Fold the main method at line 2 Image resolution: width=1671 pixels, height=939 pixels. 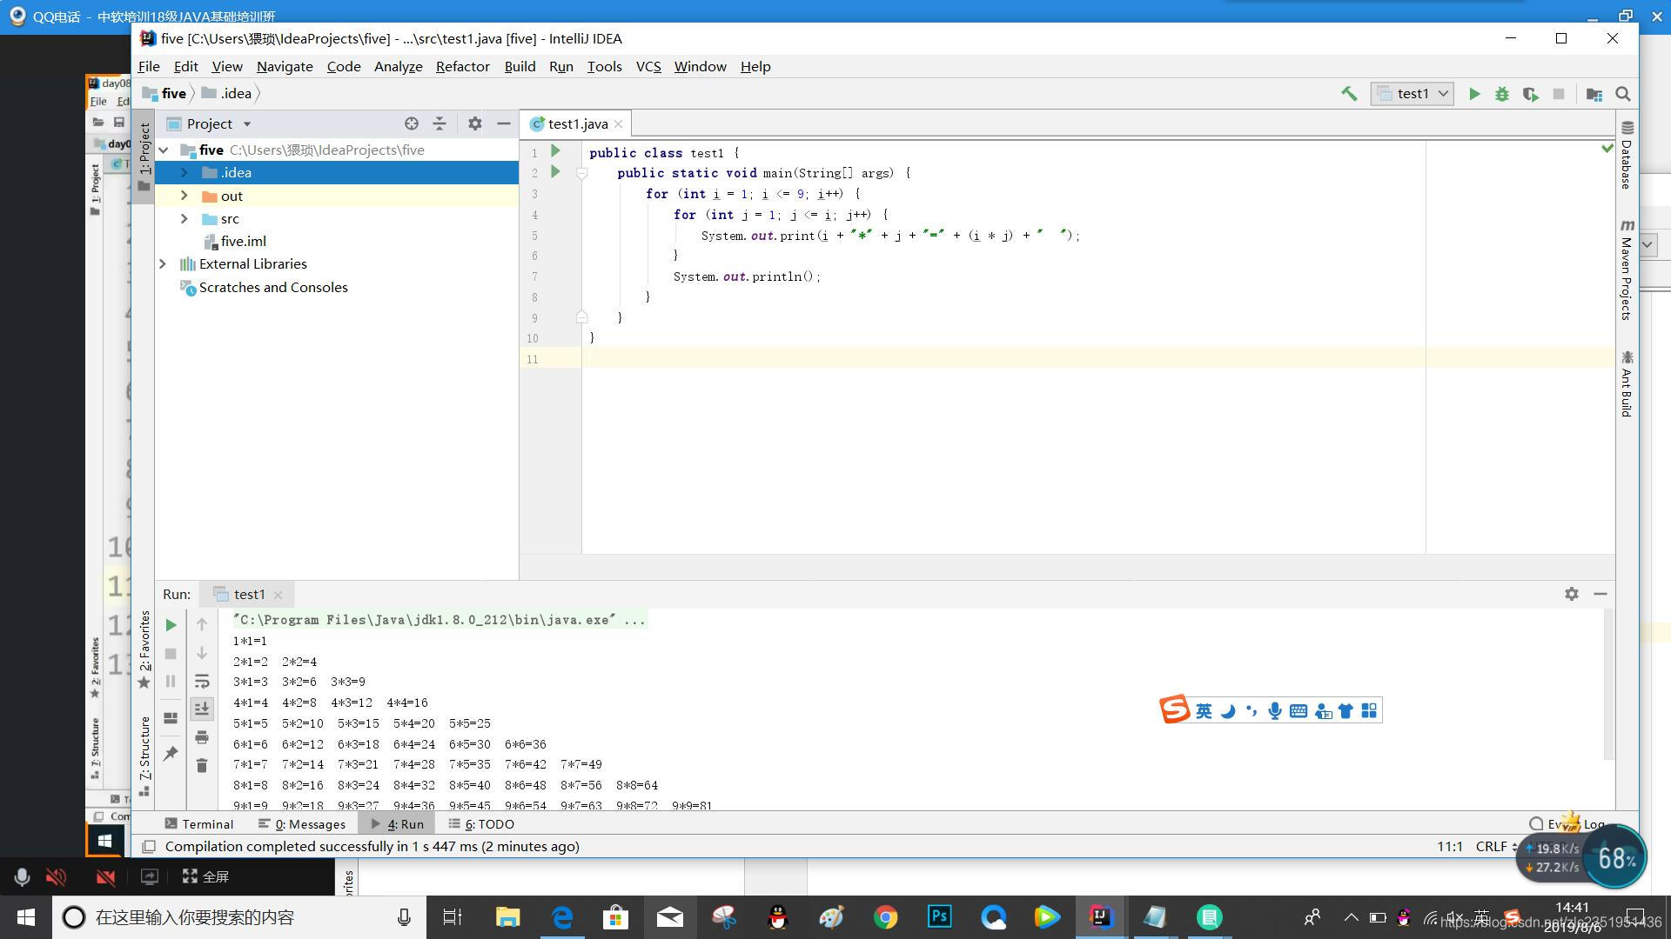(582, 173)
